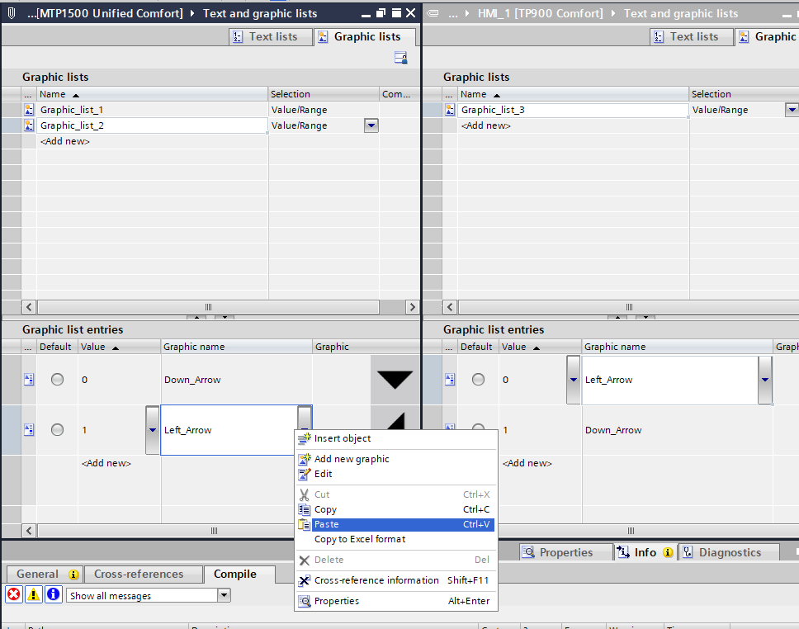Image resolution: width=799 pixels, height=629 pixels.
Task: Click Down_Arrow graphic name in right pane
Action: 613,430
